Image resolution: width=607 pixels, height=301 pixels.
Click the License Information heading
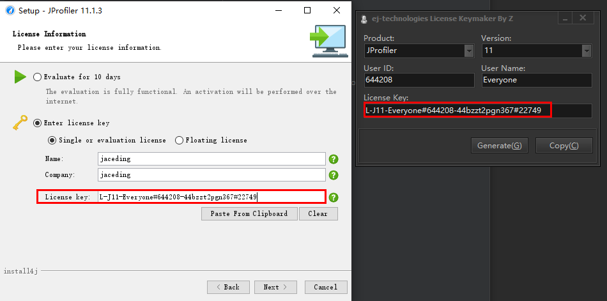coord(49,34)
